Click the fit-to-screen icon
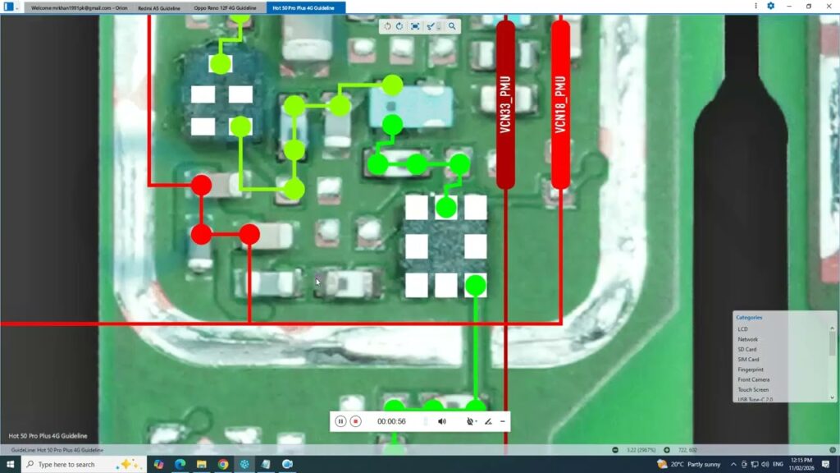 (415, 26)
